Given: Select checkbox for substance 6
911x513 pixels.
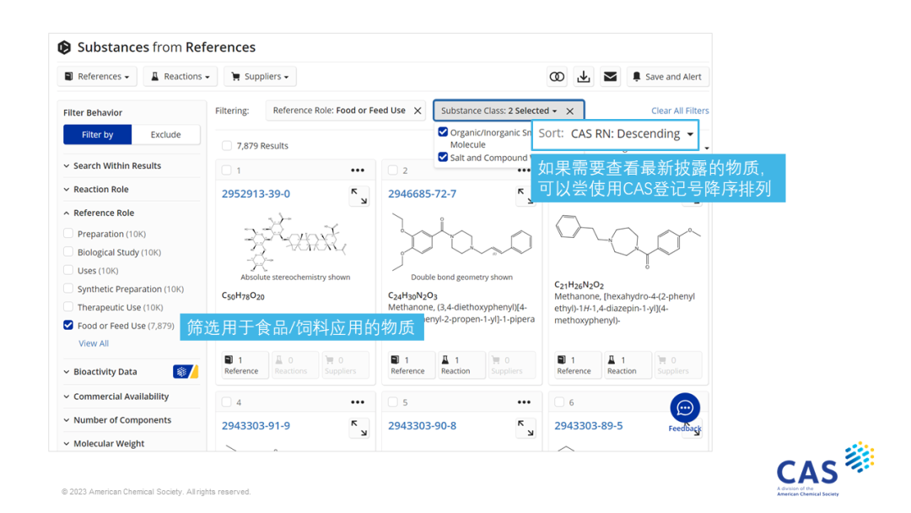Looking at the screenshot, I should pyautogui.click(x=559, y=402).
